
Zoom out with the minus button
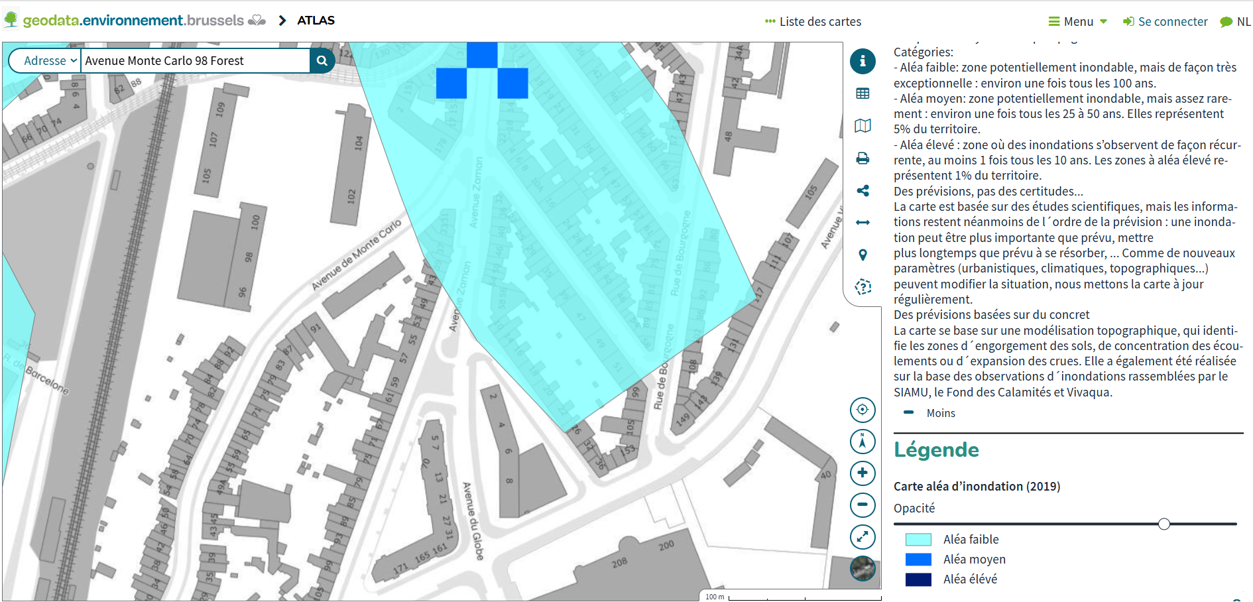coord(863,505)
